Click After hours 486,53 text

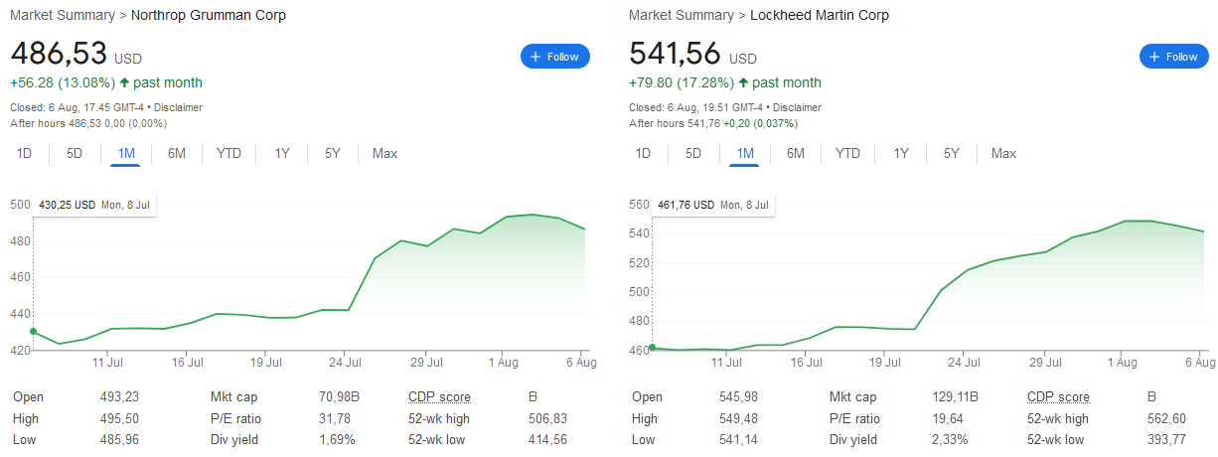point(56,123)
